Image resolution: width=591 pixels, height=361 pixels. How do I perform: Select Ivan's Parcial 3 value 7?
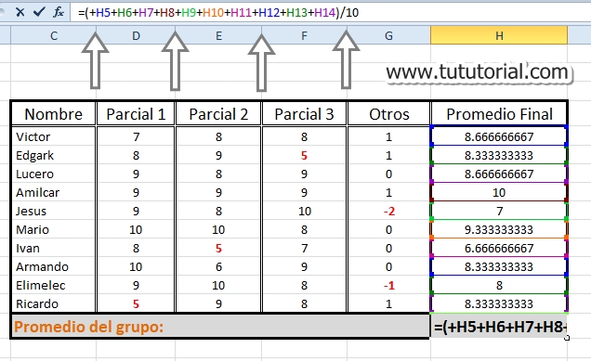point(304,248)
